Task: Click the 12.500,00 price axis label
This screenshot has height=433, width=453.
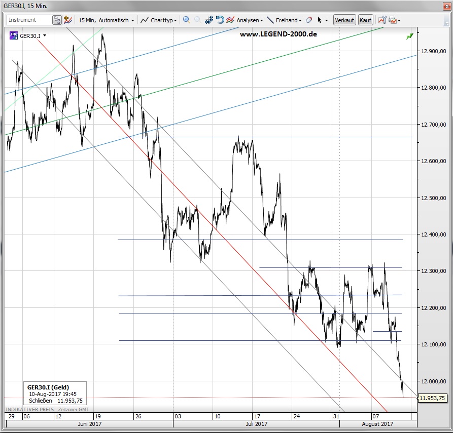Action: coord(434,198)
